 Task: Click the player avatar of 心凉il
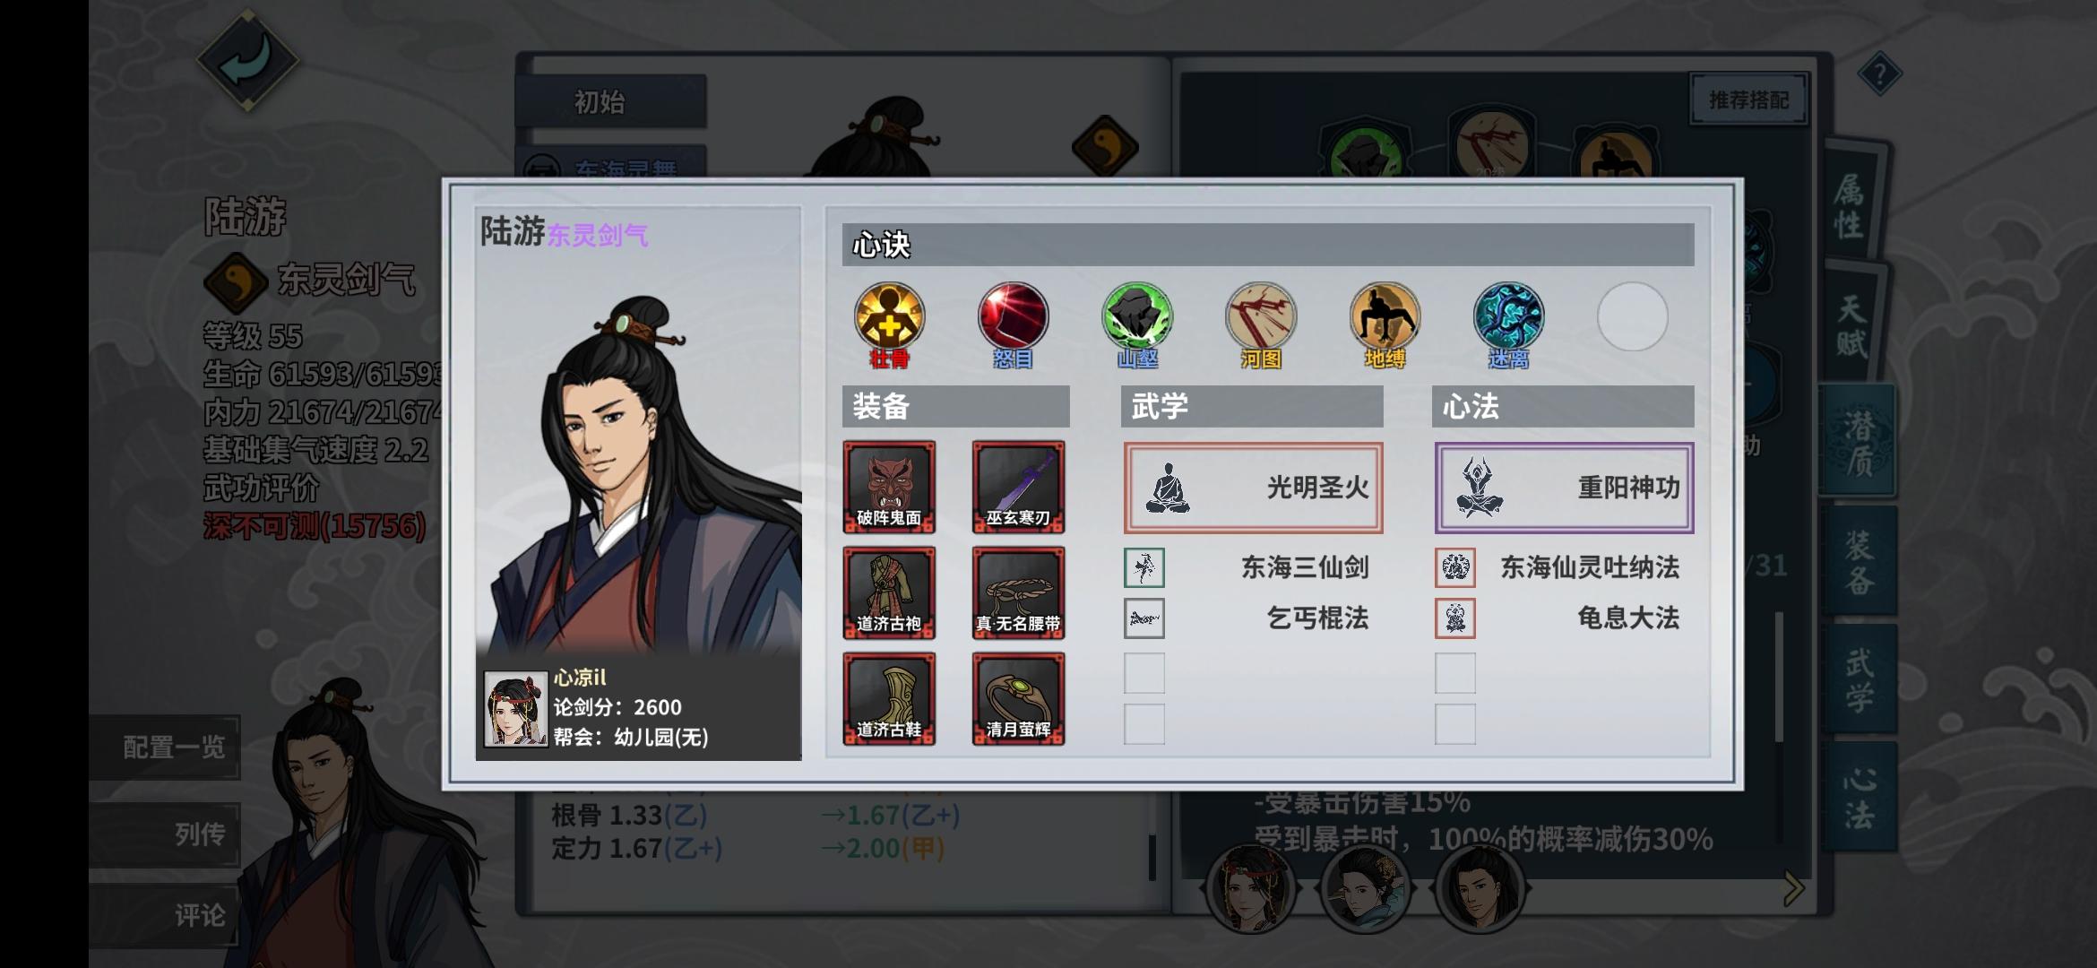coord(515,709)
